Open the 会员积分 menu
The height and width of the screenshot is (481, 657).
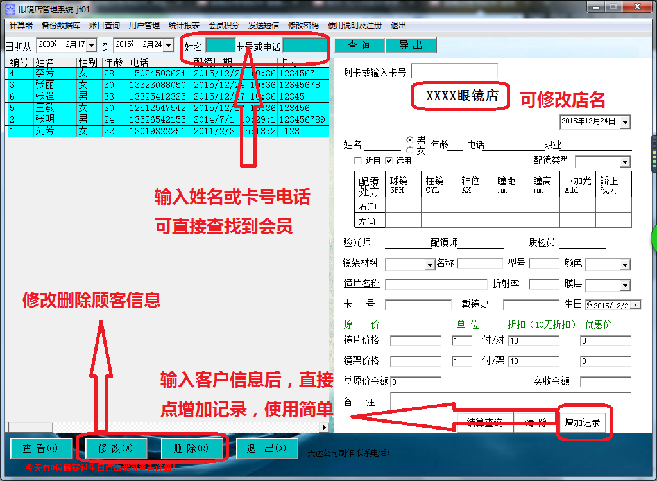223,26
